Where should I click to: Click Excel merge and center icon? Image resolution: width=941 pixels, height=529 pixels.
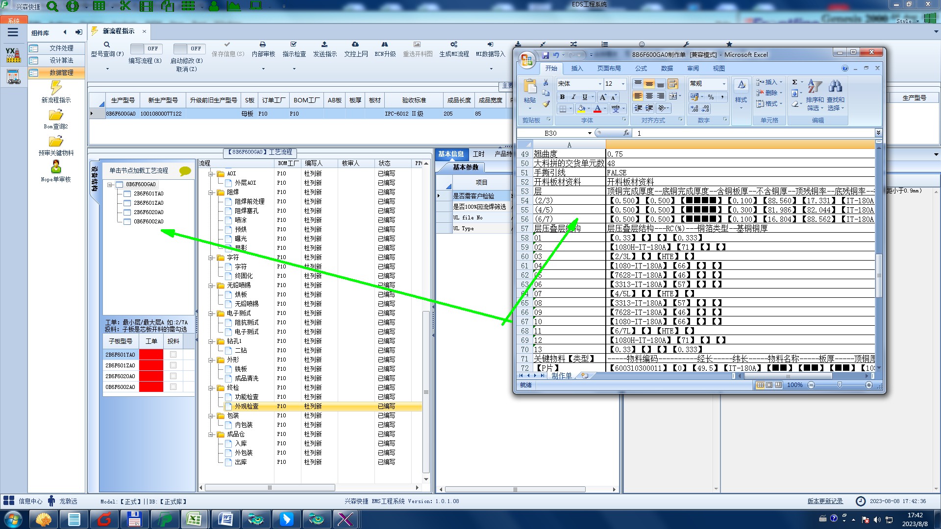coord(673,96)
